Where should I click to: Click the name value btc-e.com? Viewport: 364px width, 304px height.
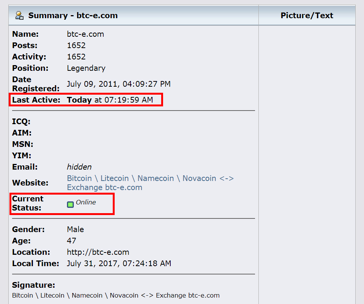(85, 34)
